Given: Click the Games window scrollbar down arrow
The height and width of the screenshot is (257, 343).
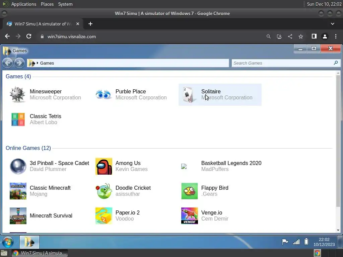Looking at the screenshot, I should pos(338,230).
